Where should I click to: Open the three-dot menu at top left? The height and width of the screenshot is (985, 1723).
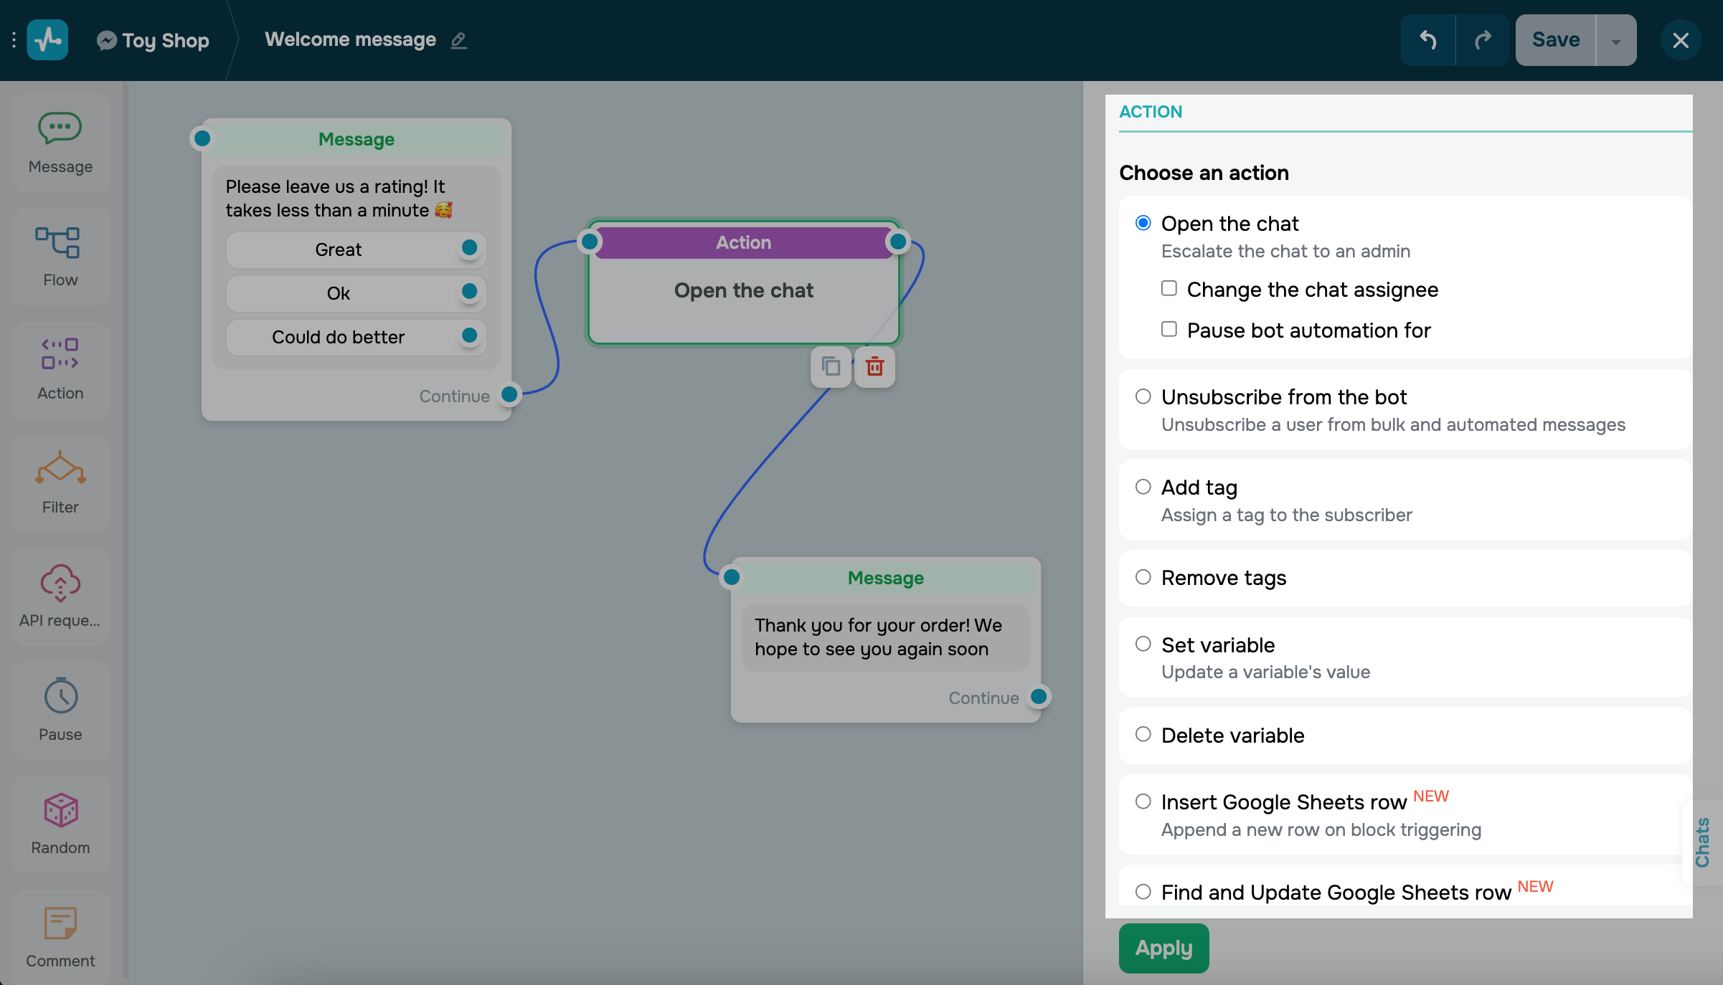pyautogui.click(x=14, y=40)
